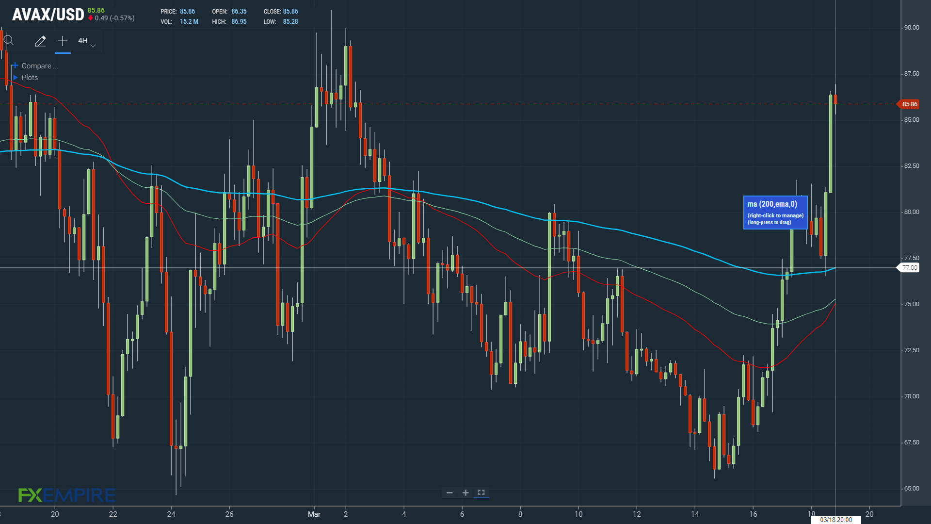Click the OPEN 86.35 value
This screenshot has width=931, height=524.
click(x=239, y=12)
